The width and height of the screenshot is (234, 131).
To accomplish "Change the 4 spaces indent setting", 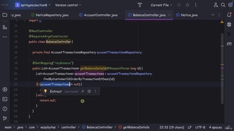I will [x=215, y=127].
